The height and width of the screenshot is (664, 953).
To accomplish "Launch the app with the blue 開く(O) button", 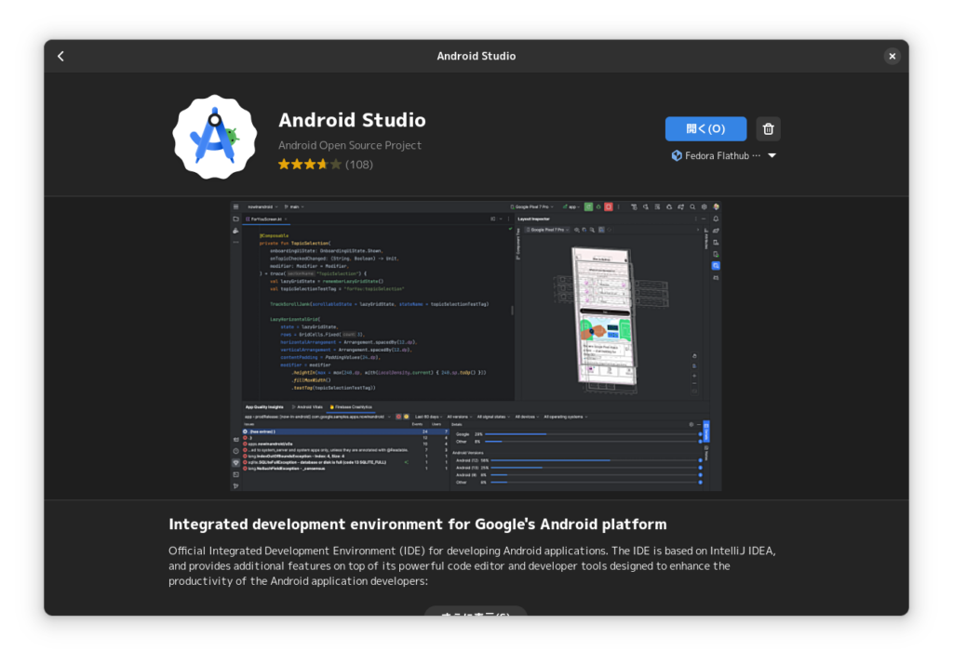I will [x=705, y=128].
